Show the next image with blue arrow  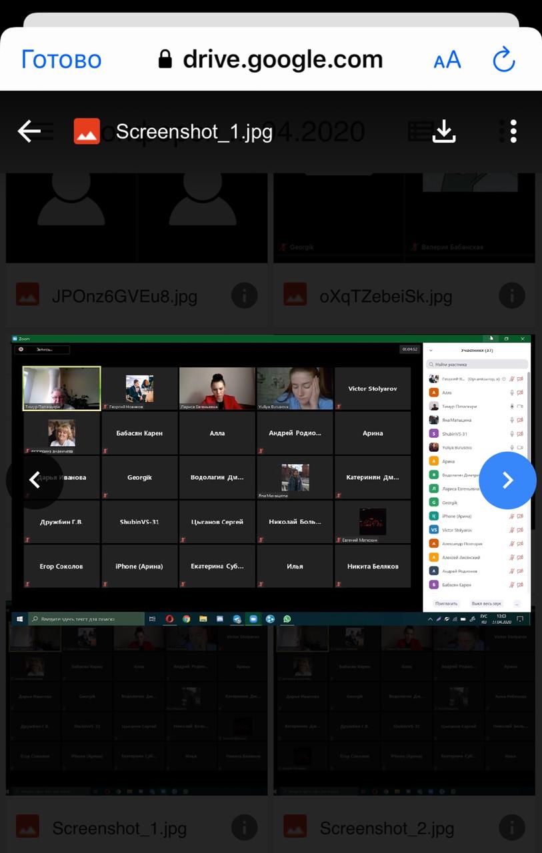click(x=507, y=480)
